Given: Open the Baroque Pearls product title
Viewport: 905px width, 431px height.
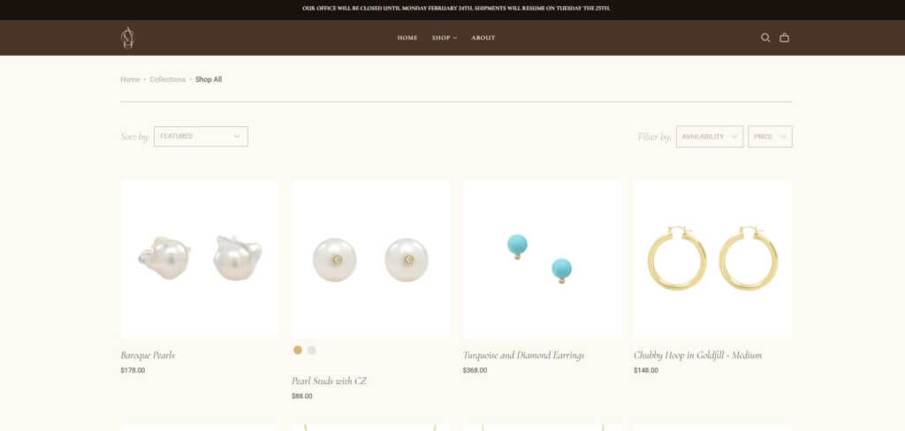Looking at the screenshot, I should coord(148,355).
